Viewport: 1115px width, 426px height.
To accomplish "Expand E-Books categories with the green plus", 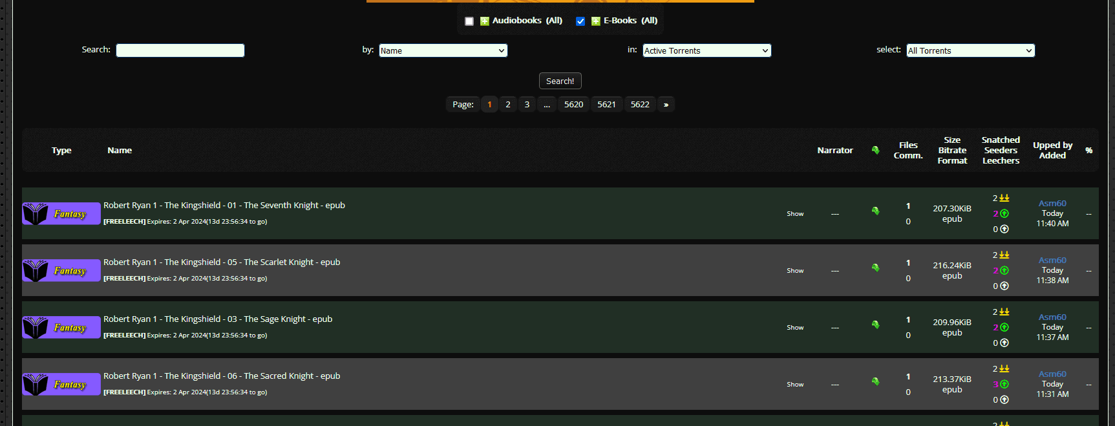I will pos(595,21).
